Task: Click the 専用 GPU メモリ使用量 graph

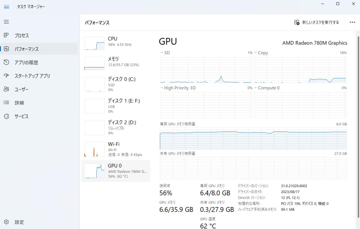Action: click(x=253, y=138)
